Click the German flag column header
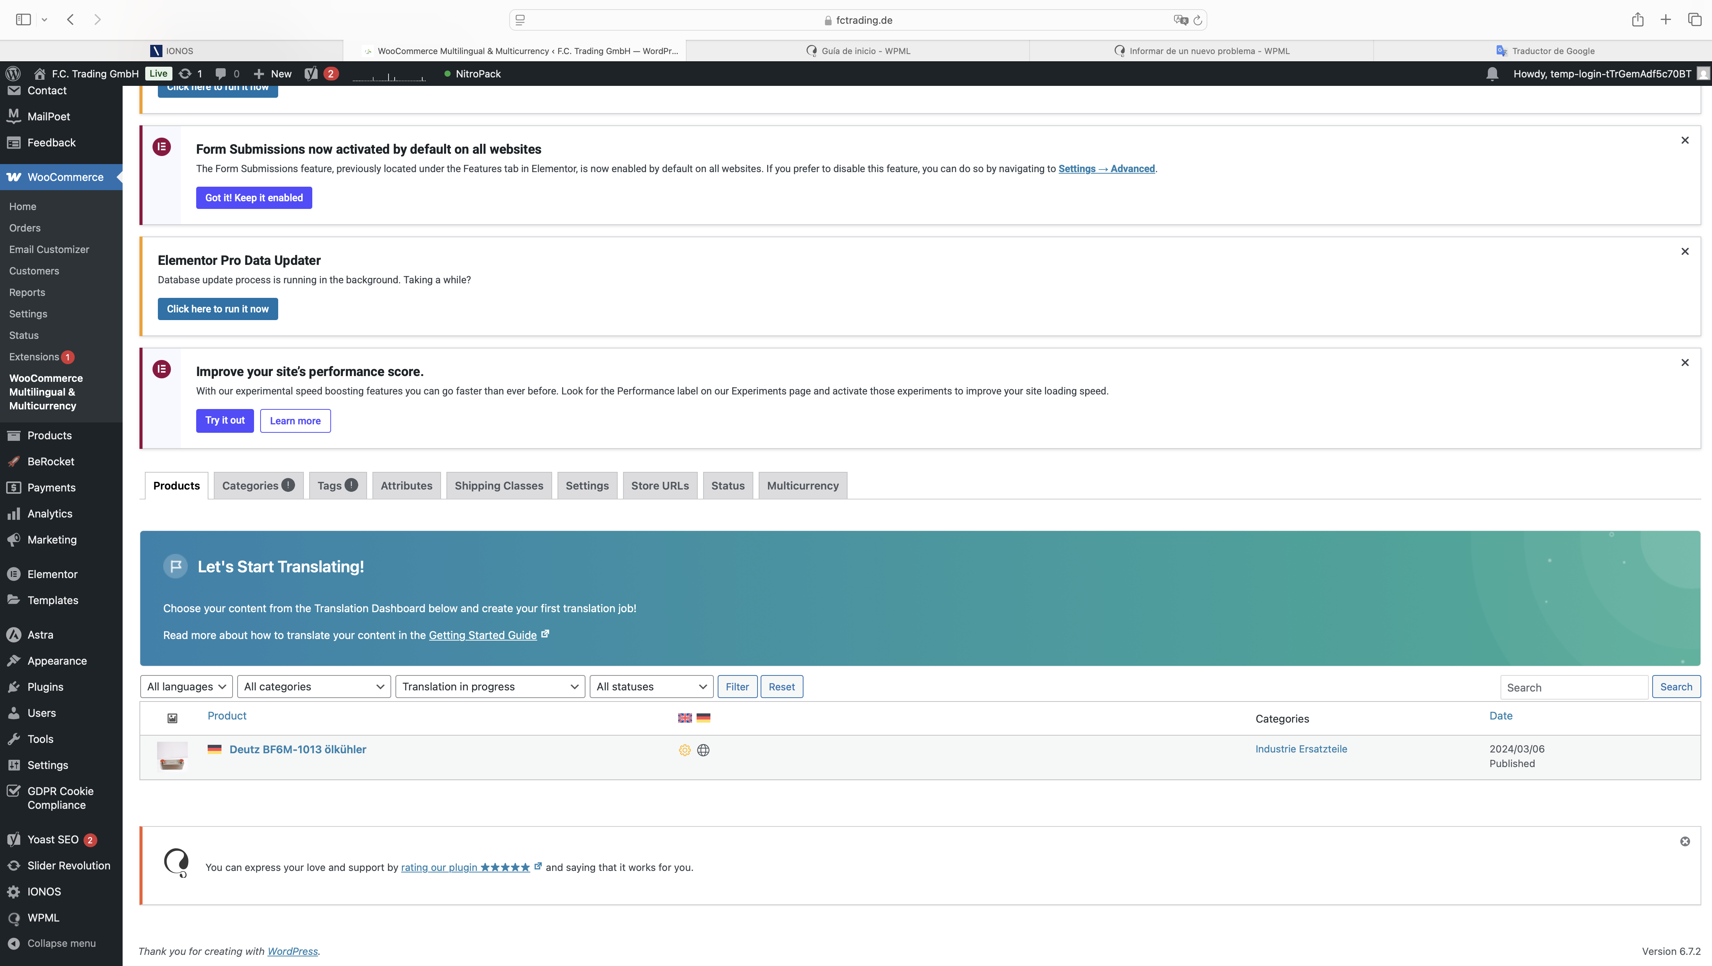This screenshot has height=966, width=1712. pyautogui.click(x=703, y=718)
